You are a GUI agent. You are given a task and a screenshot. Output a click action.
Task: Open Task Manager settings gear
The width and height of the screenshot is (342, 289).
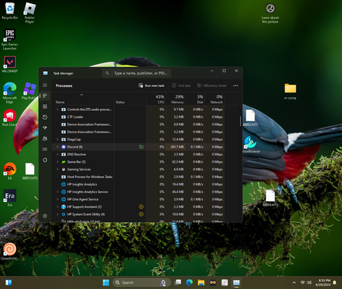click(45, 216)
